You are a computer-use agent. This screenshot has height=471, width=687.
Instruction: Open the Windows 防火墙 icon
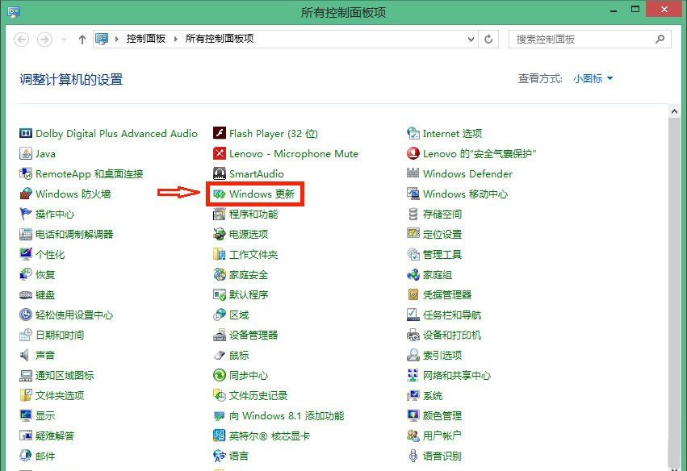[26, 194]
